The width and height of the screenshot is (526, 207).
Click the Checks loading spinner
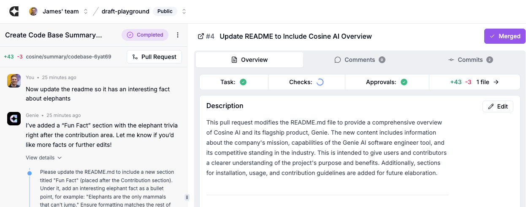point(320,82)
